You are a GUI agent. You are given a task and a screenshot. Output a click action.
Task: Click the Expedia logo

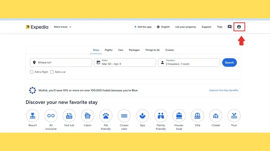[37, 27]
